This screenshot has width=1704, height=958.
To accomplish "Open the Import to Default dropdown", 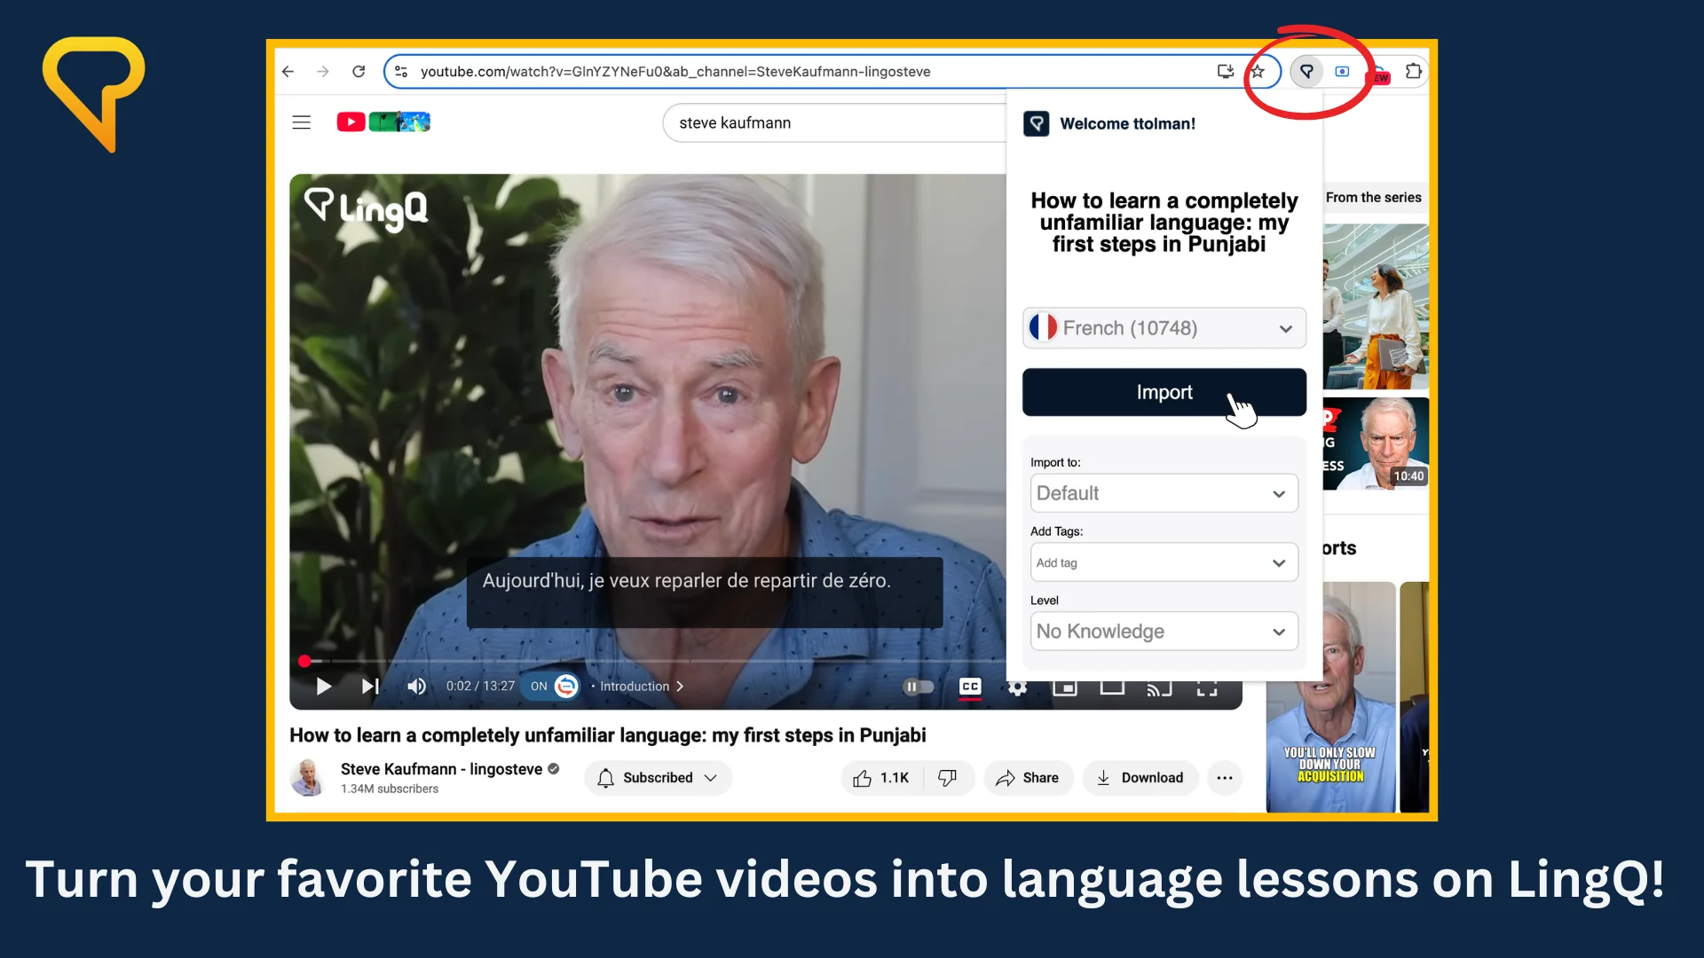I will click(x=1164, y=493).
